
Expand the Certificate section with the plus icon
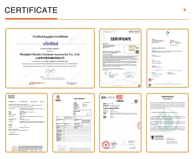185,10
